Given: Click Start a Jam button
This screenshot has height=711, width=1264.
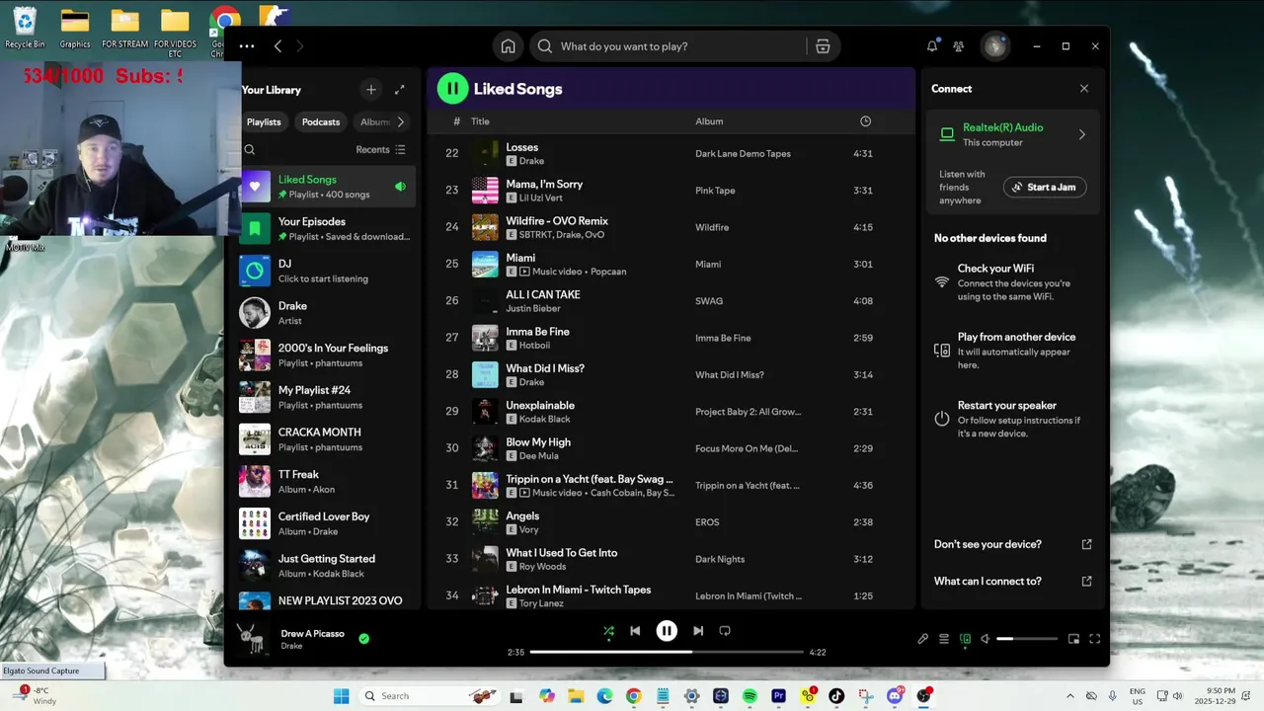Looking at the screenshot, I should coord(1045,187).
